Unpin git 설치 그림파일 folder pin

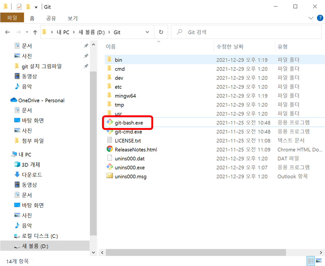[x=86, y=66]
